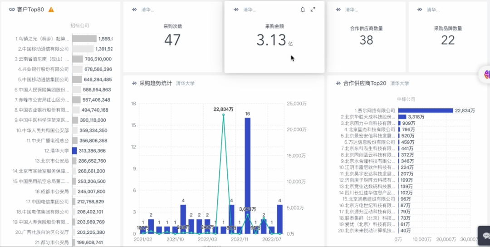Image resolution: width=490 pixels, height=247 pixels.
Task: Select supplier 1.赛尔网络有限公司 bar
Action: point(426,110)
